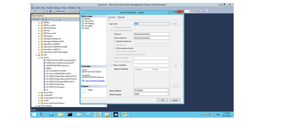Tick the Specify old password checkbox
This screenshot has width=285, height=128.
click(x=115, y=41)
